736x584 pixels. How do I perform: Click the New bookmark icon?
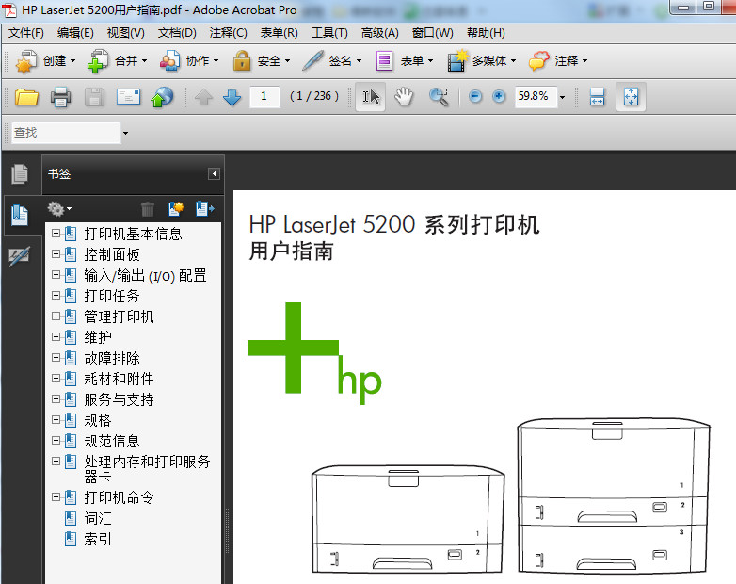click(x=176, y=208)
